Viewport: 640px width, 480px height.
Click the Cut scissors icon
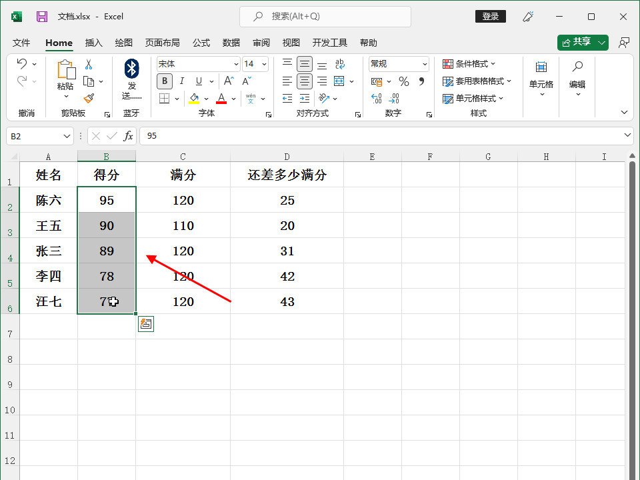(89, 64)
